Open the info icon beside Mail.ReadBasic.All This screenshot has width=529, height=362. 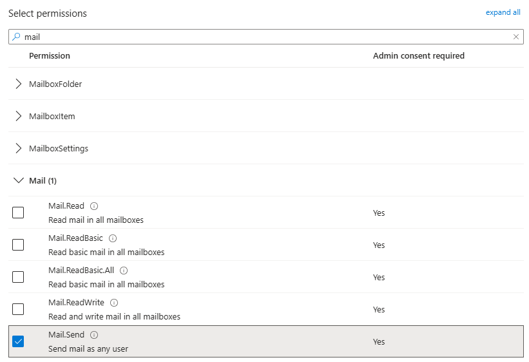(x=124, y=271)
